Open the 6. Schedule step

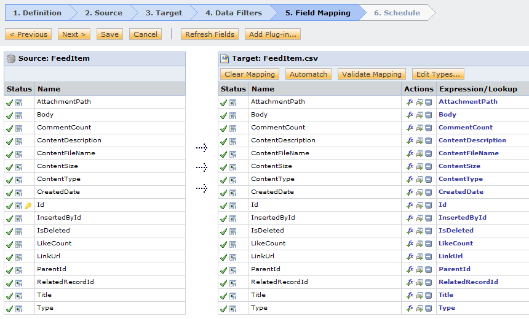pyautogui.click(x=397, y=13)
